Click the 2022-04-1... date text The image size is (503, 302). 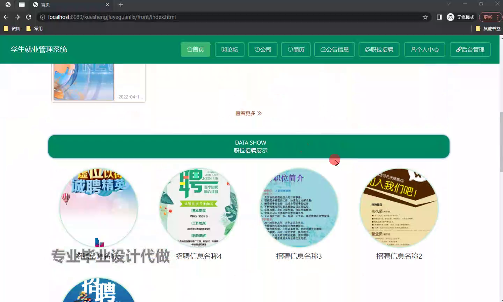coord(130,97)
